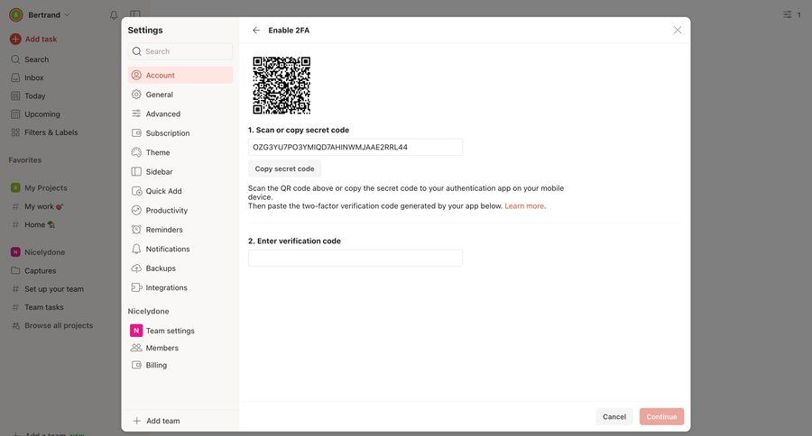812x436 pixels.
Task: Open the My work project
Action: point(43,206)
